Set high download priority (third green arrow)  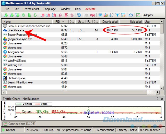pyautogui.click(x=17, y=15)
